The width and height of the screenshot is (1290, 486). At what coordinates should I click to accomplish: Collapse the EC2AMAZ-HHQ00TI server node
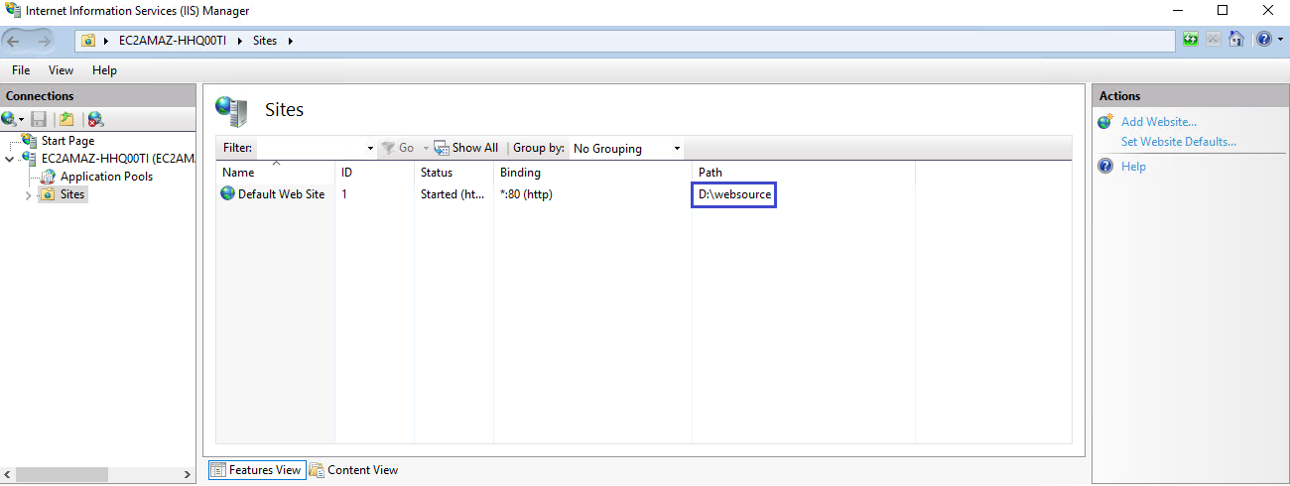pyautogui.click(x=10, y=159)
